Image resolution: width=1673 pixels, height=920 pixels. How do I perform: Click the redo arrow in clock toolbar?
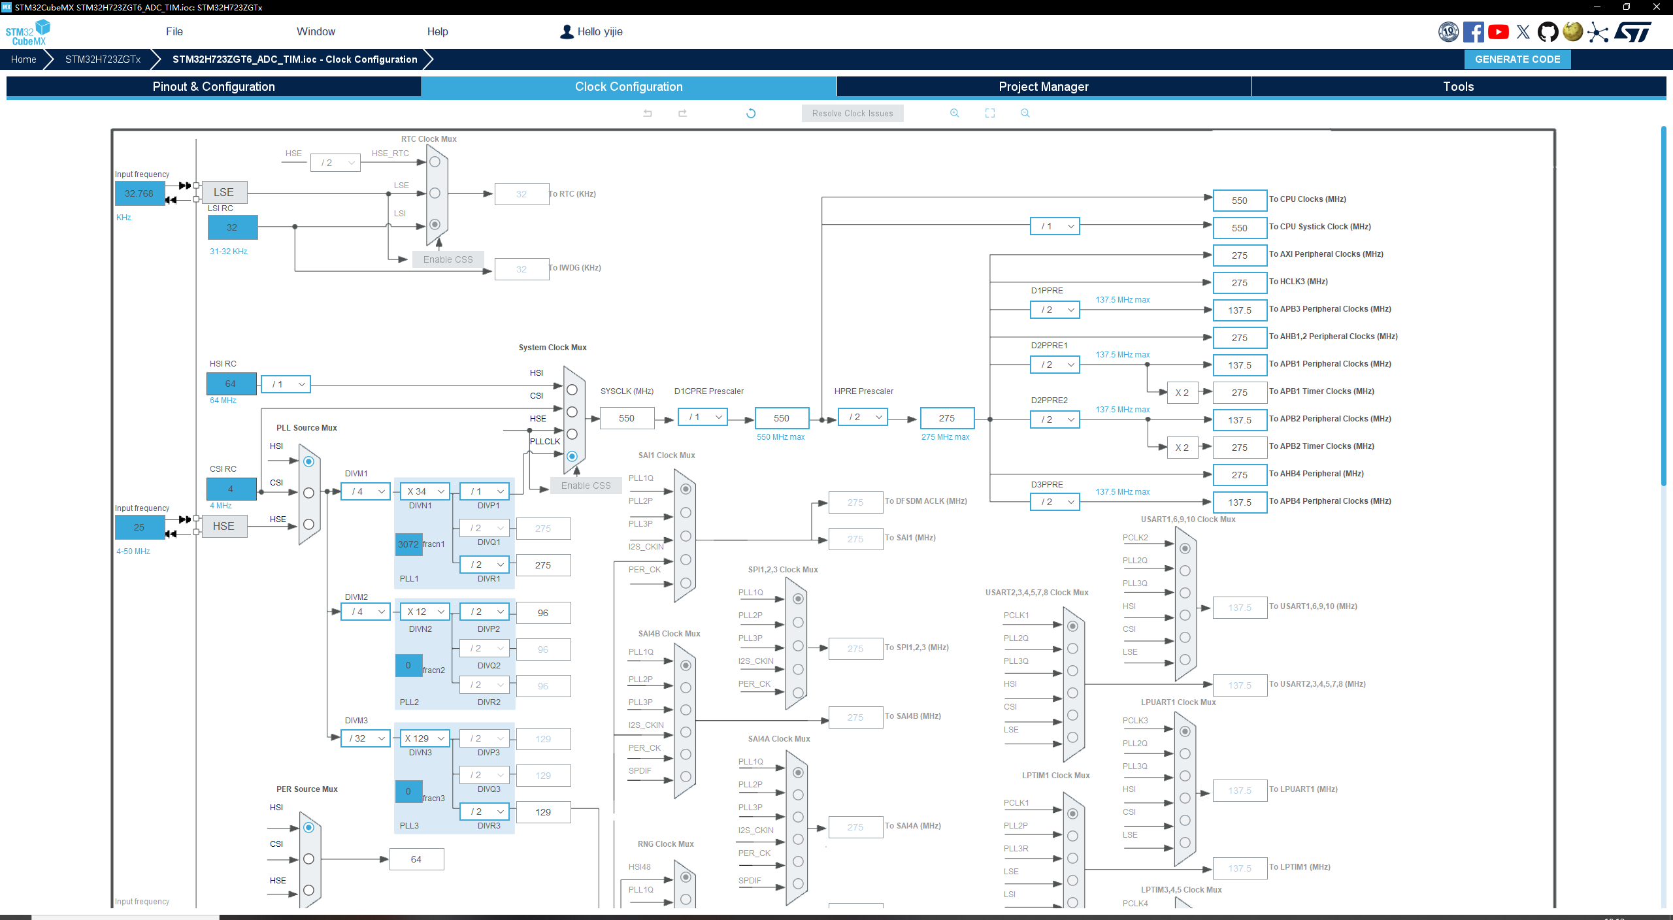(683, 113)
